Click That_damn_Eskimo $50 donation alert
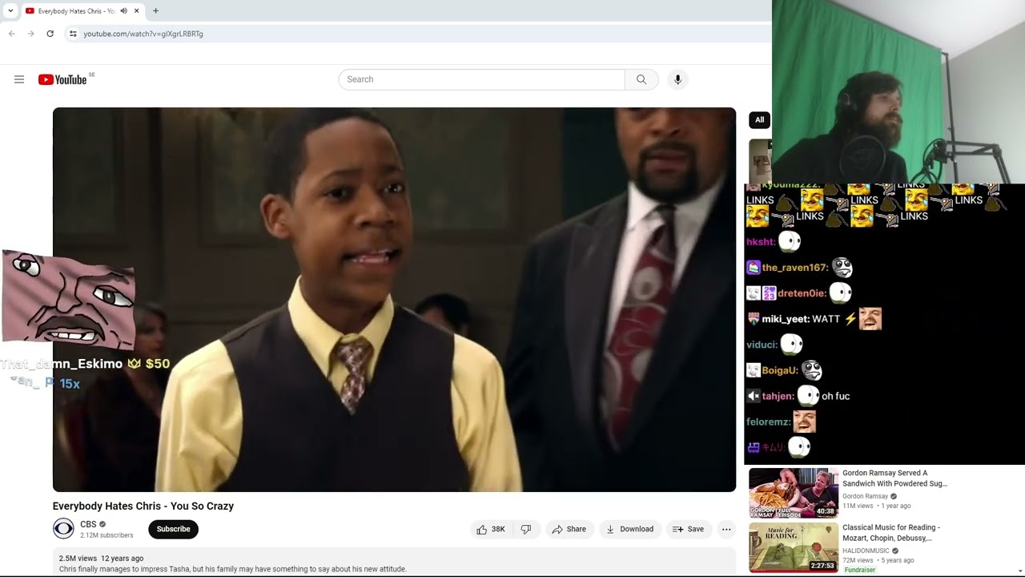Image resolution: width=1025 pixels, height=577 pixels. (x=85, y=364)
